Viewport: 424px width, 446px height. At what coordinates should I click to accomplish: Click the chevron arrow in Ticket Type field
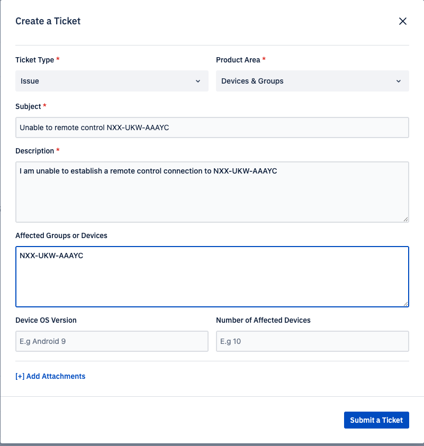tap(198, 81)
